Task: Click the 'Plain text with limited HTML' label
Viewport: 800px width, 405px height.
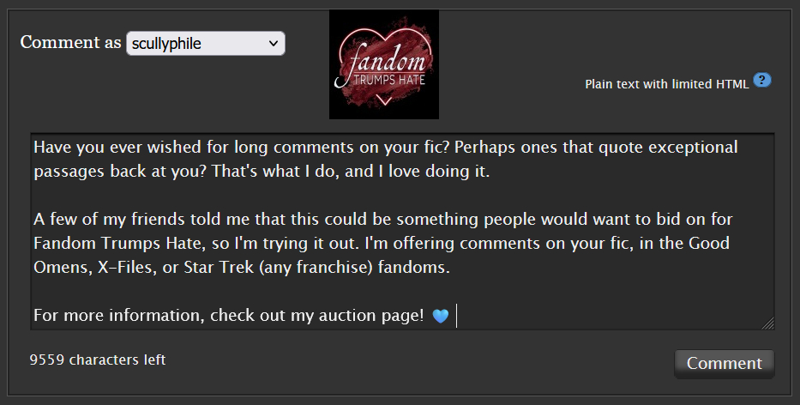Action: [667, 84]
